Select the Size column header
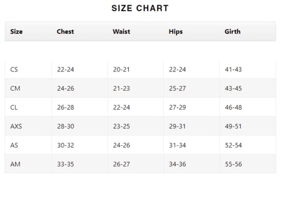The height and width of the screenshot is (215, 281). point(16,32)
